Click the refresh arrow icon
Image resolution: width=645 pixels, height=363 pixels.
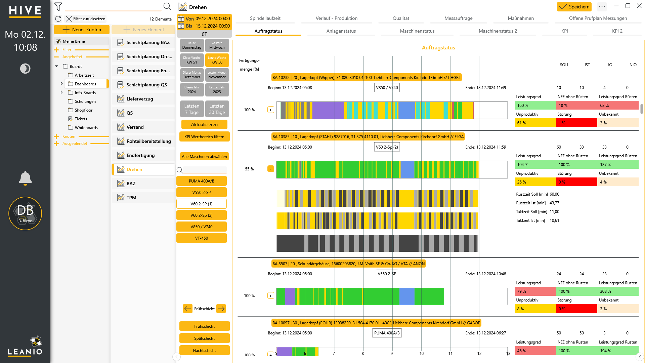click(x=58, y=19)
